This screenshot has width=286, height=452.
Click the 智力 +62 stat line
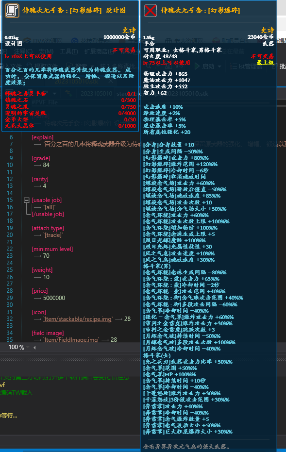(x=155, y=93)
